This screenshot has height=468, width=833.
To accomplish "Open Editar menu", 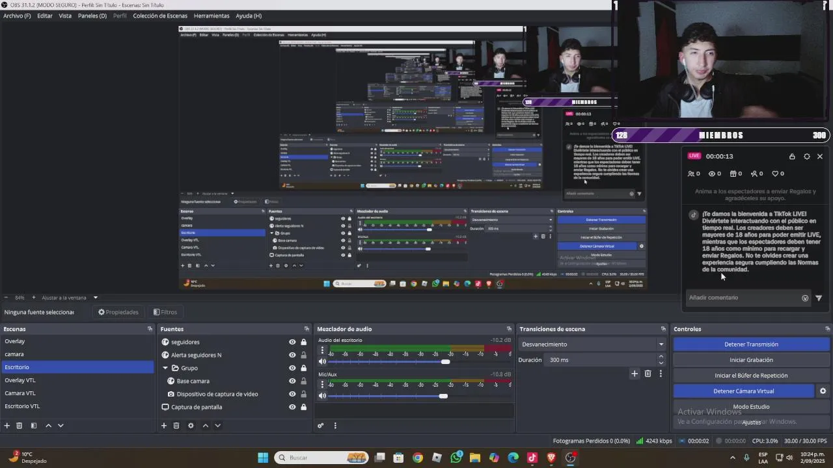I will coord(45,16).
